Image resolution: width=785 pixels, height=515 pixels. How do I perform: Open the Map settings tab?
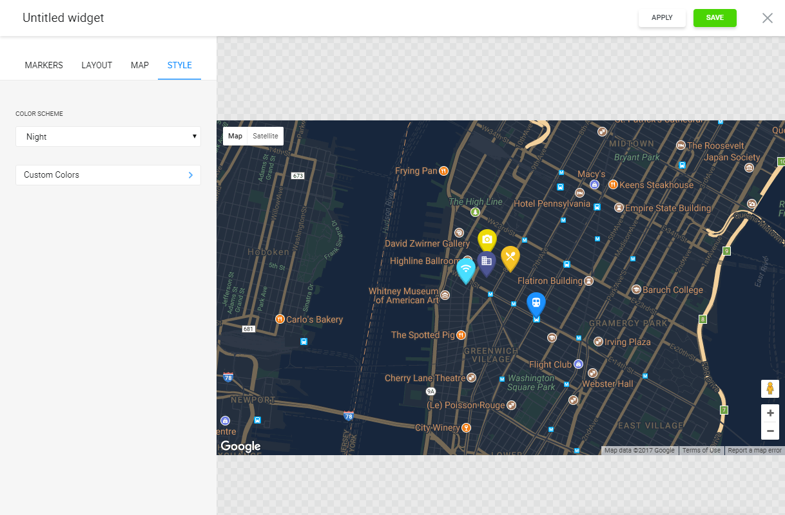[x=140, y=65]
